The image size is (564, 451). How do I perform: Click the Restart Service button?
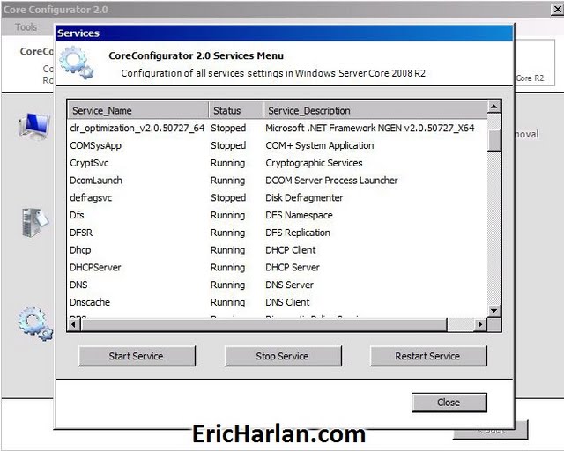tap(428, 356)
